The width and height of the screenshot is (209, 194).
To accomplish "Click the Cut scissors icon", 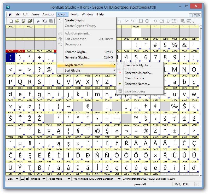I will coord(38,21).
